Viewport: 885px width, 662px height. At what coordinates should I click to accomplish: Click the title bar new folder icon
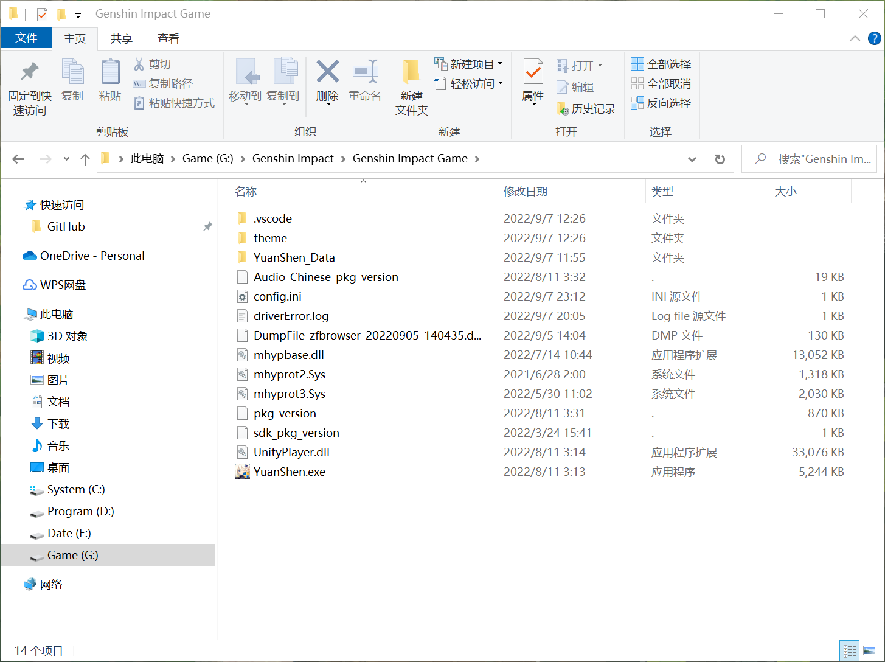tap(61, 14)
